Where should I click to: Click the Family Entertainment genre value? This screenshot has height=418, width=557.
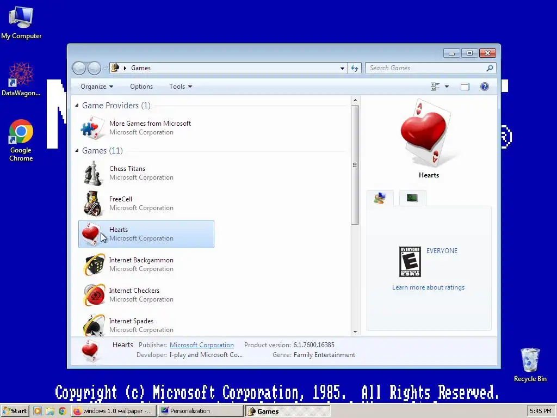pyautogui.click(x=324, y=355)
